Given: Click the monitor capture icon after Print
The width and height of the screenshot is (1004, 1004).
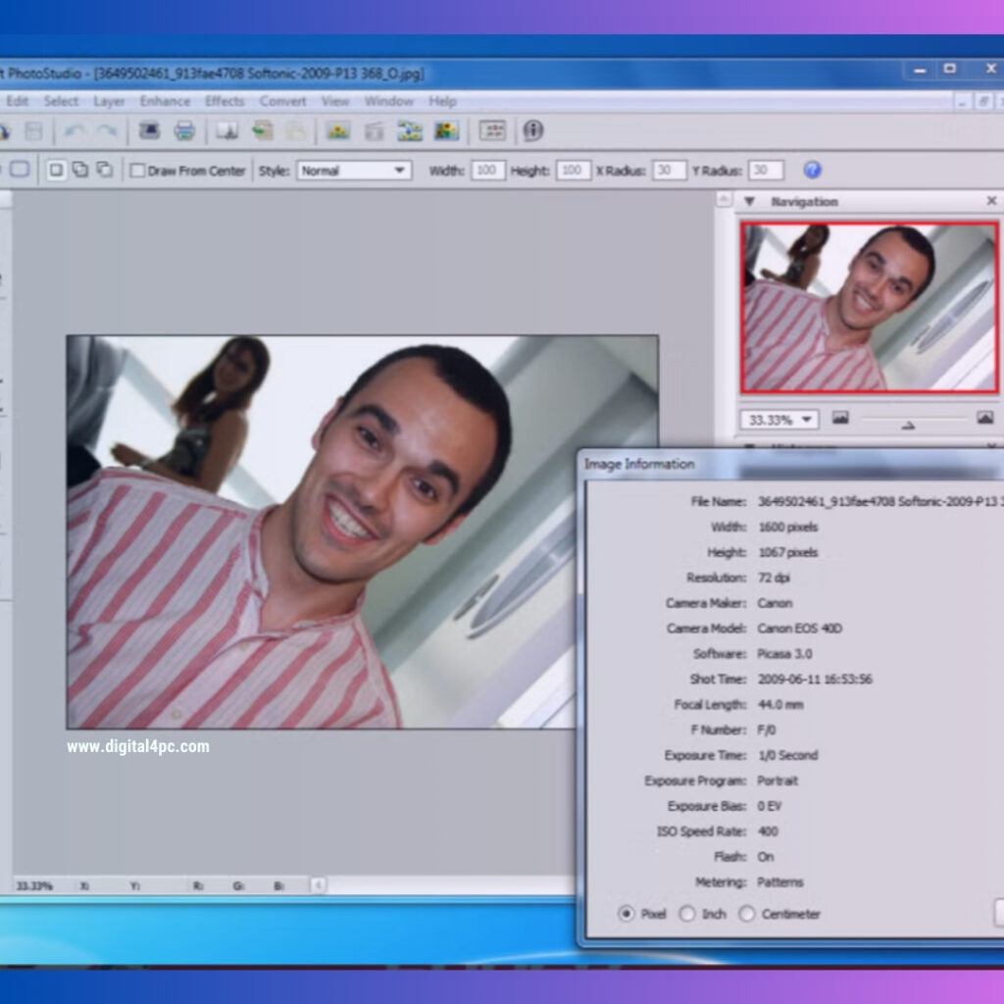Looking at the screenshot, I should click(x=226, y=130).
